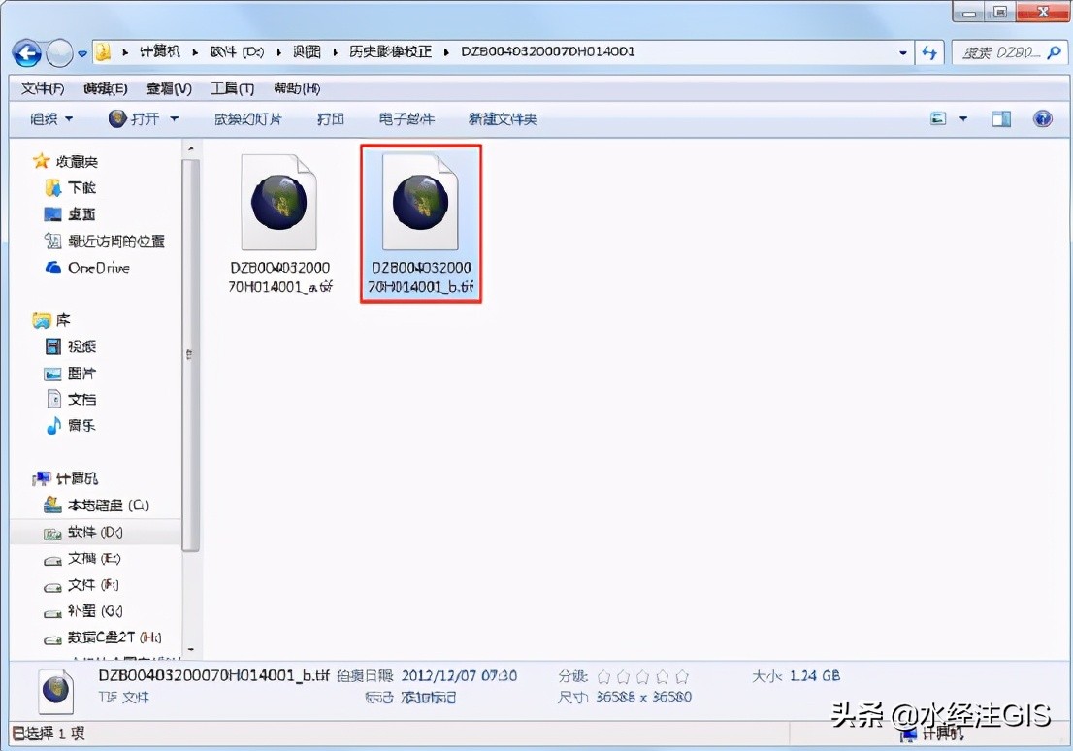Image resolution: width=1073 pixels, height=751 pixels.
Task: Click the 打印 toolbar button
Action: pos(331,119)
